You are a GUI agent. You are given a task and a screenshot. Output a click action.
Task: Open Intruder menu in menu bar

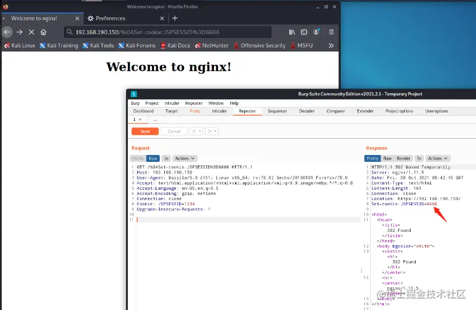pos(172,103)
